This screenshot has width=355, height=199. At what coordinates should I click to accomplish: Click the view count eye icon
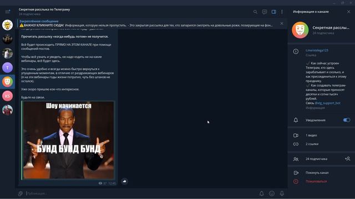(x=100, y=184)
